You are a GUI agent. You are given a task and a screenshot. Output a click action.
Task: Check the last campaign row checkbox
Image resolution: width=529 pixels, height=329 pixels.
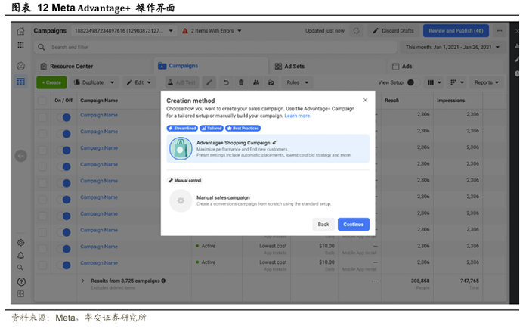tap(42, 265)
